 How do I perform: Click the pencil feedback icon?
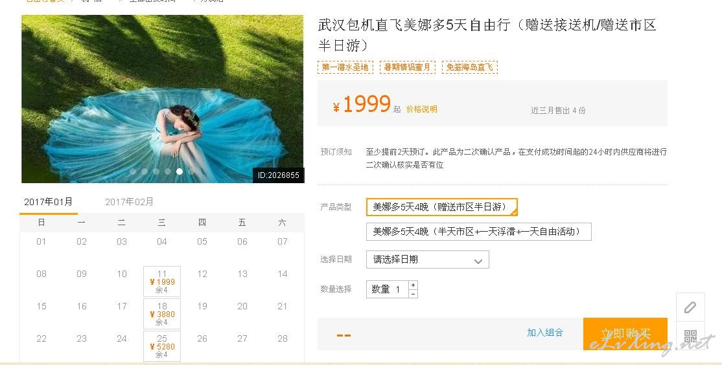(690, 307)
